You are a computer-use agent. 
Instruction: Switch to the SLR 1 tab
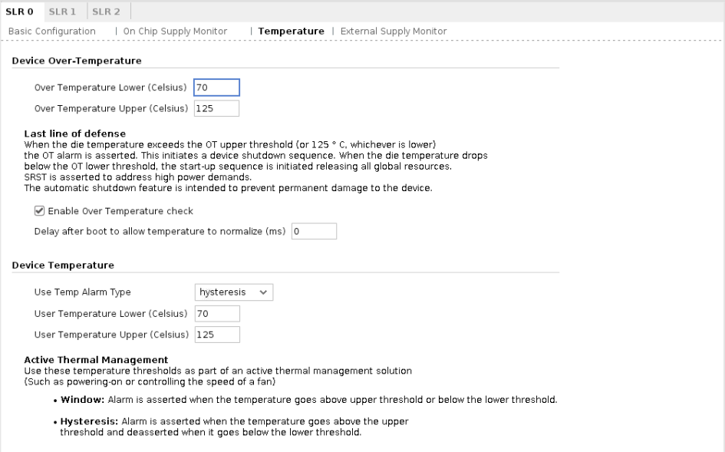tap(63, 12)
